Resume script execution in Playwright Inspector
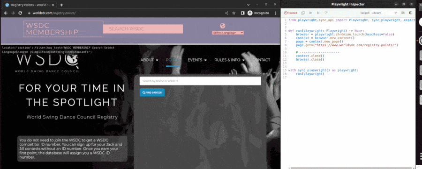422x169 pixels. 310,13
